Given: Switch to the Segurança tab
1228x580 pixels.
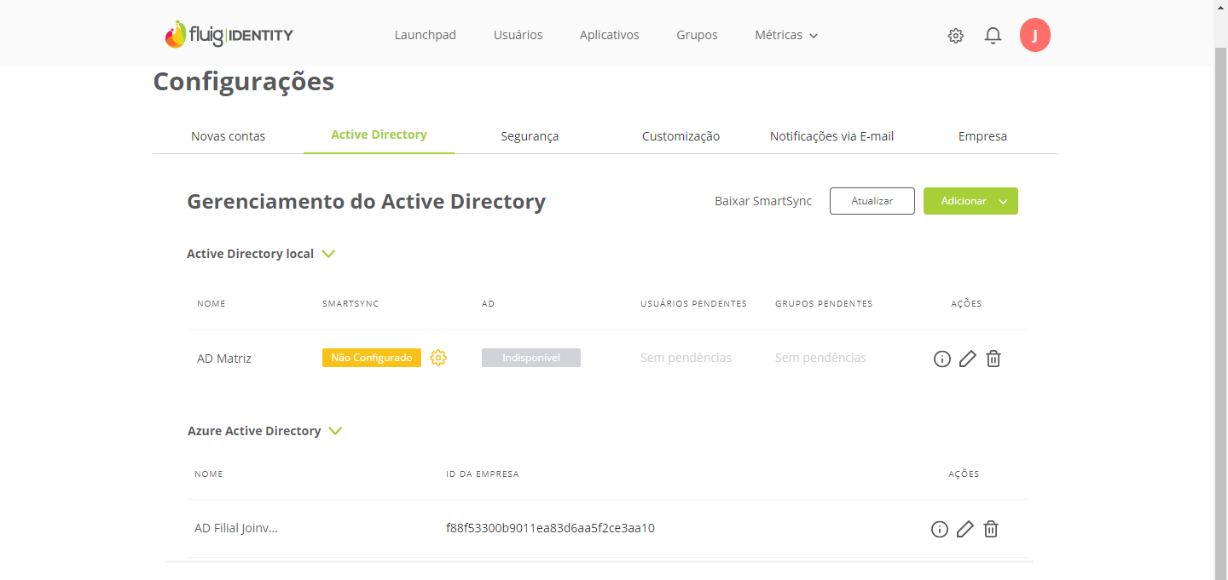Looking at the screenshot, I should click(530, 136).
